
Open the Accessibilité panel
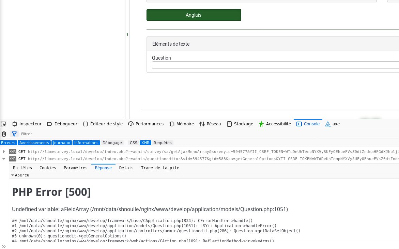pos(275,124)
